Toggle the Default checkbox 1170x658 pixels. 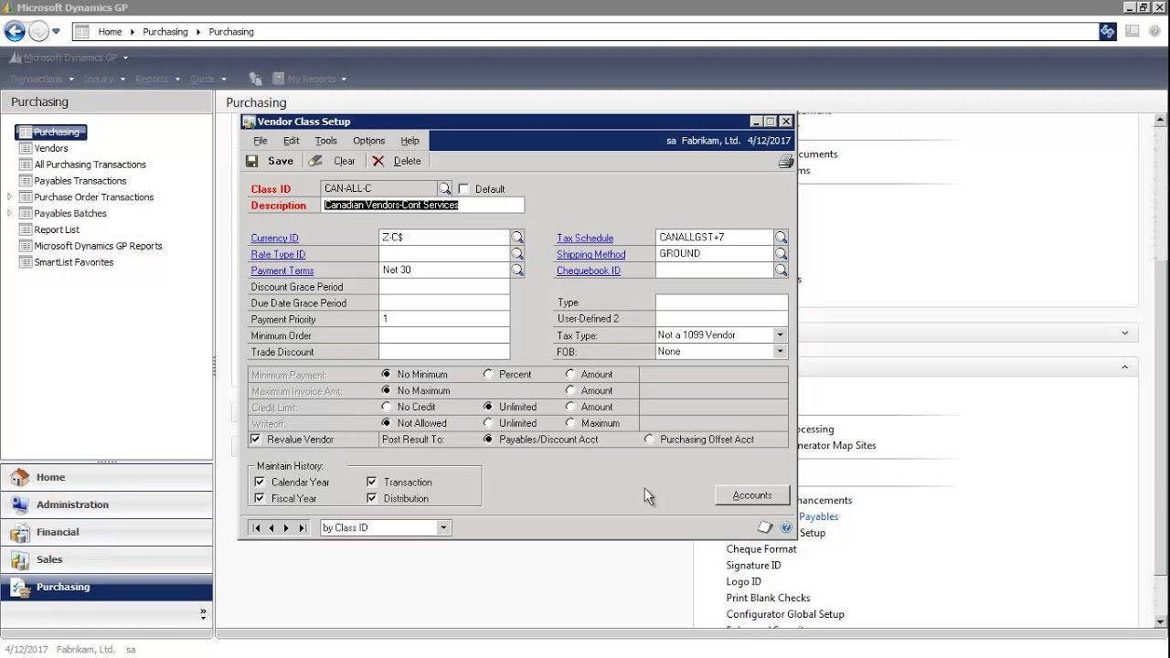pyautogui.click(x=463, y=189)
